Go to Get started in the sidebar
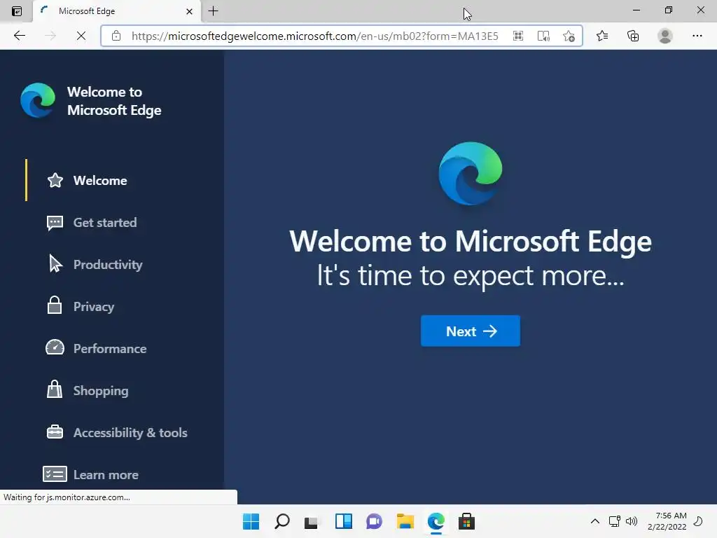Image resolution: width=717 pixels, height=538 pixels. pos(105,222)
